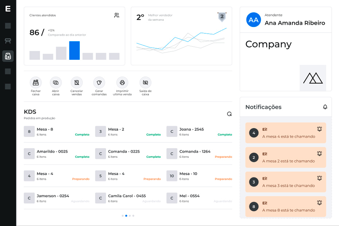This screenshot has height=226, width=339.
Task: Switch to the third pagination dot
Action: click(130, 216)
